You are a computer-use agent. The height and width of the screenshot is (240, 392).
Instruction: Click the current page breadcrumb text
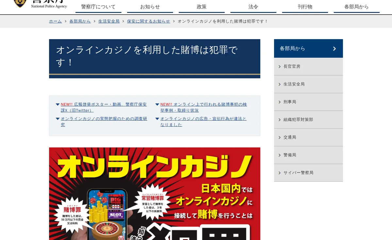(x=223, y=21)
